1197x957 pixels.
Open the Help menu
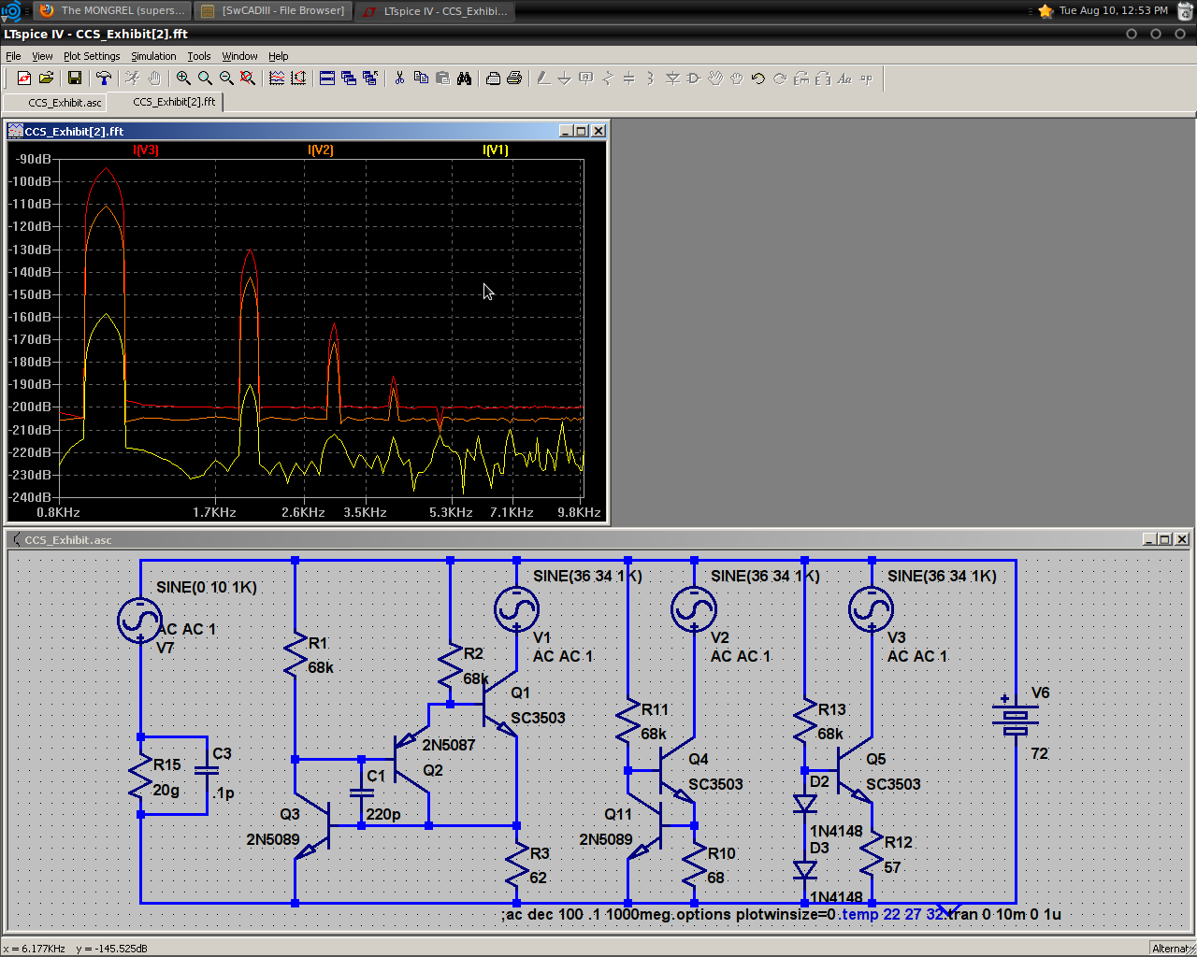279,56
